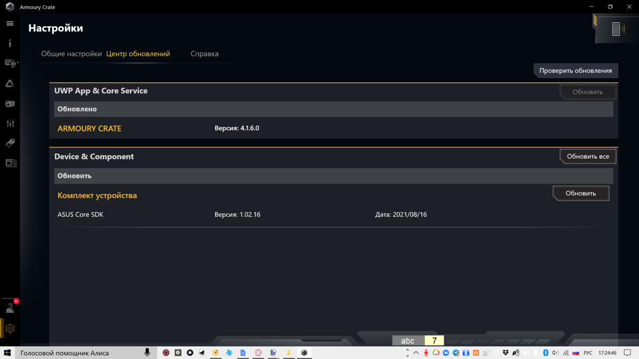Open Windows Start menu
This screenshot has width=639, height=359.
(x=7, y=353)
